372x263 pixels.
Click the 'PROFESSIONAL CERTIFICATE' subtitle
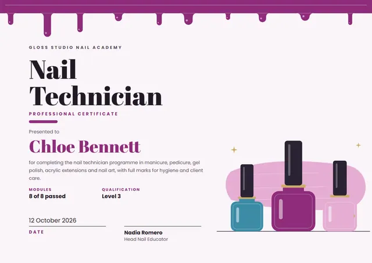tap(73, 114)
